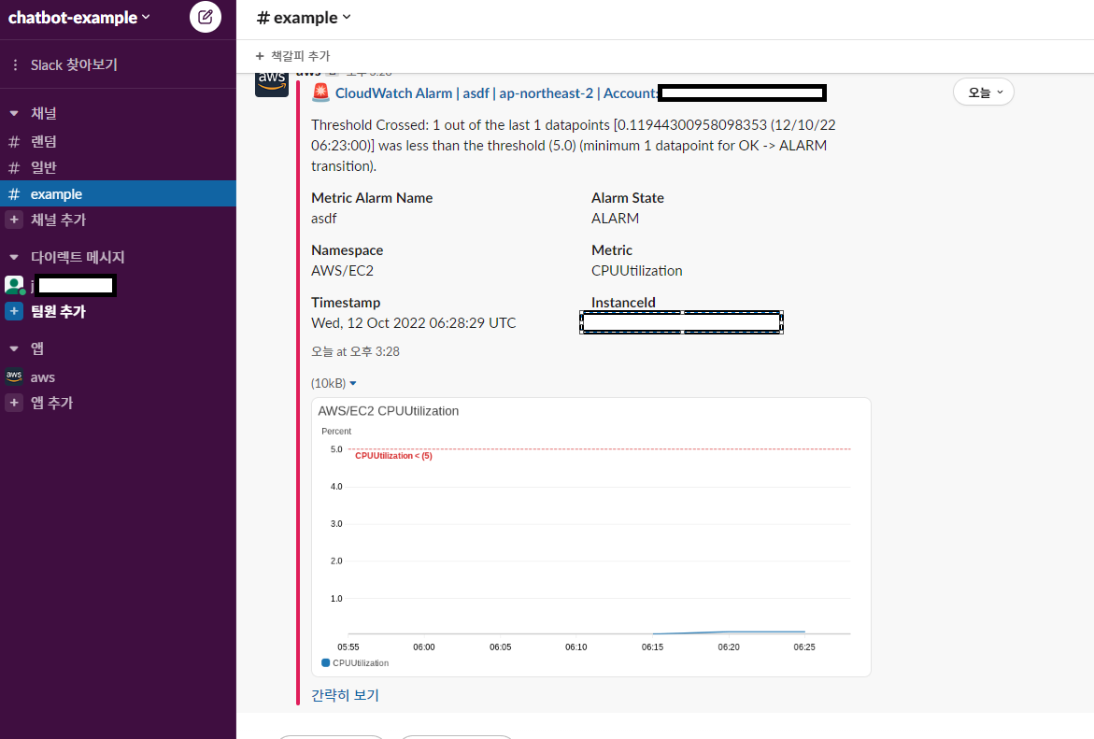Click the red CPUUtilization < (5) threshold label
This screenshot has width=1094, height=739.
click(393, 456)
